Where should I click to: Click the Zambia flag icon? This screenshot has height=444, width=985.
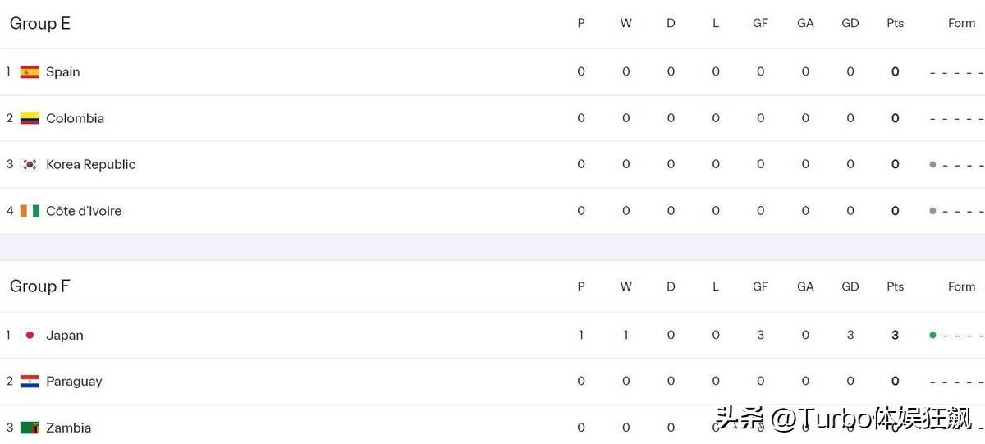click(30, 428)
